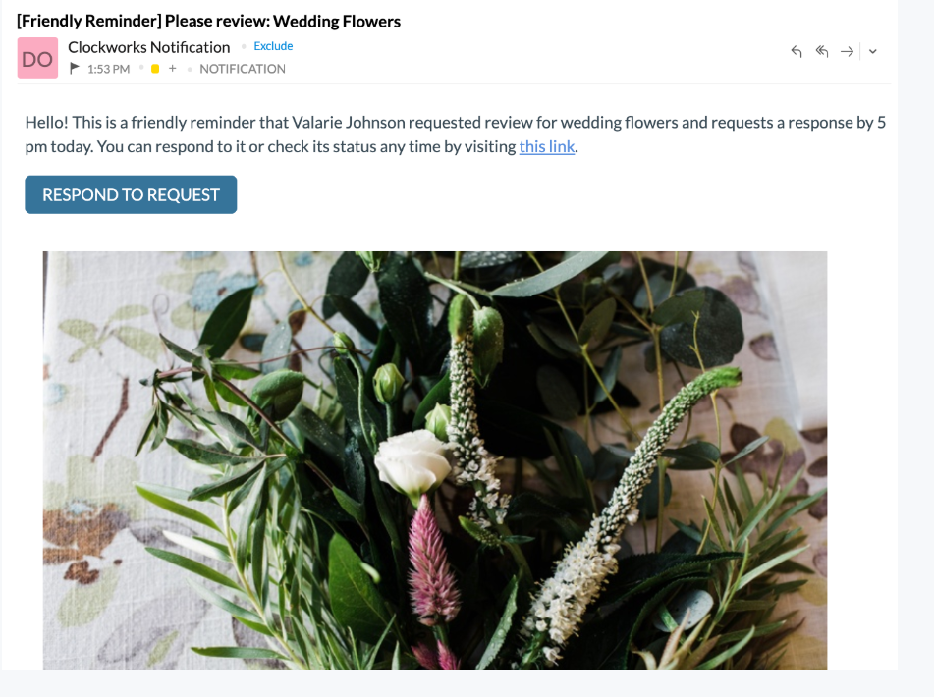Click the word Hello! in the email body

pos(46,123)
